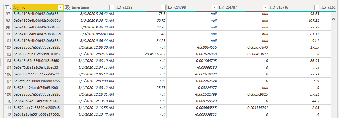
Task: Click decimal type icon for c14798 column
Action: [x=170, y=8]
